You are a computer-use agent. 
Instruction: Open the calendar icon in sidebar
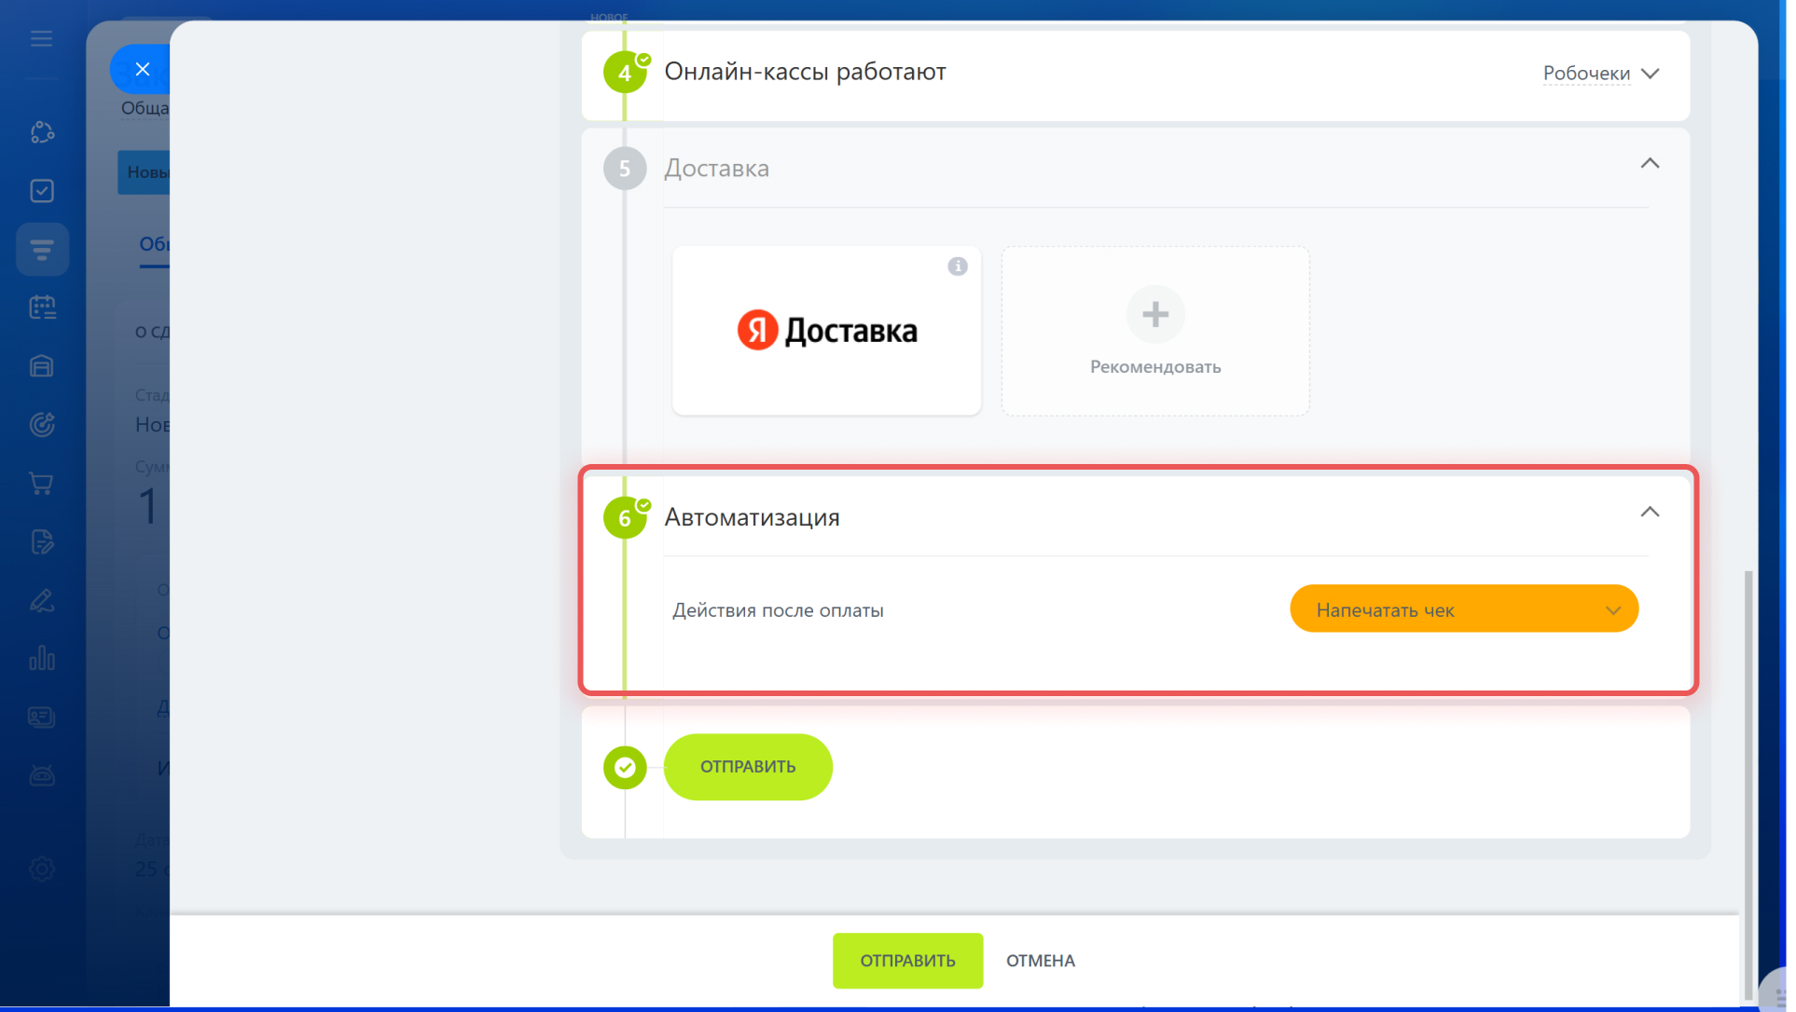coord(42,308)
